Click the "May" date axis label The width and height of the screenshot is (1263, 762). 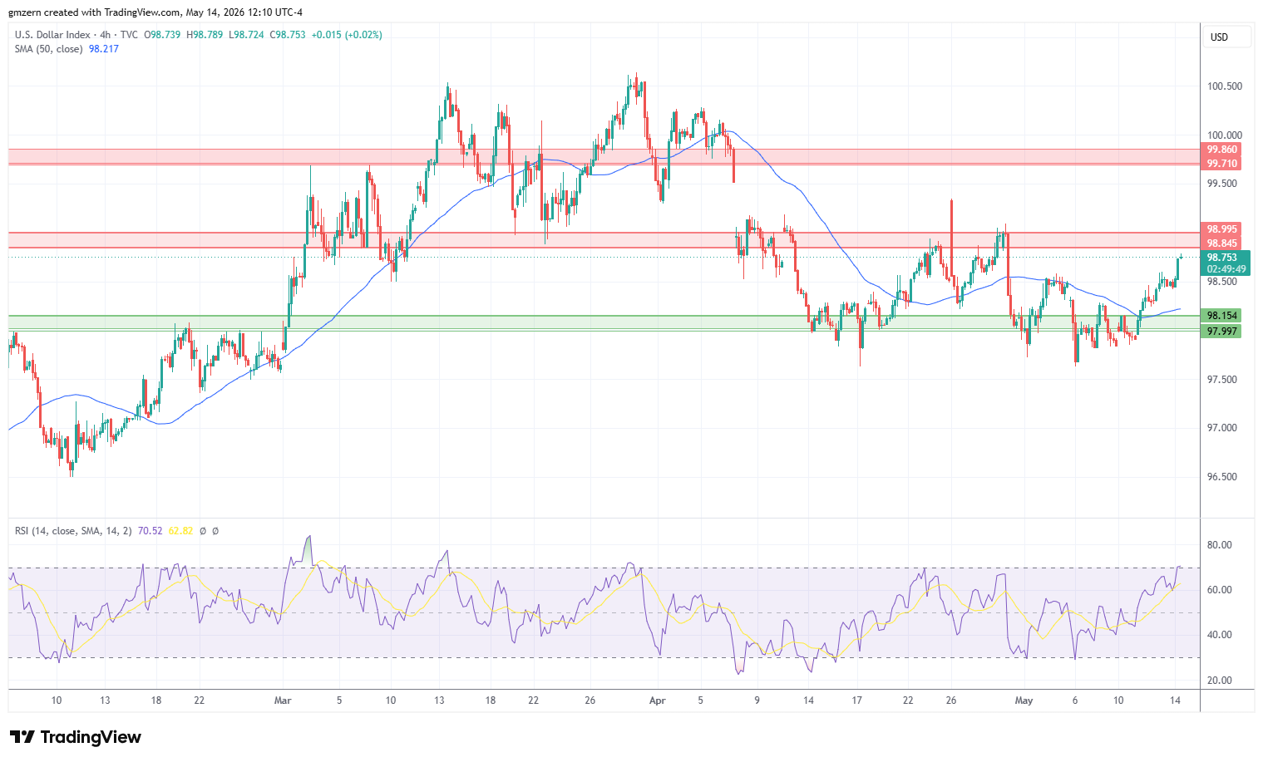pyautogui.click(x=1024, y=701)
